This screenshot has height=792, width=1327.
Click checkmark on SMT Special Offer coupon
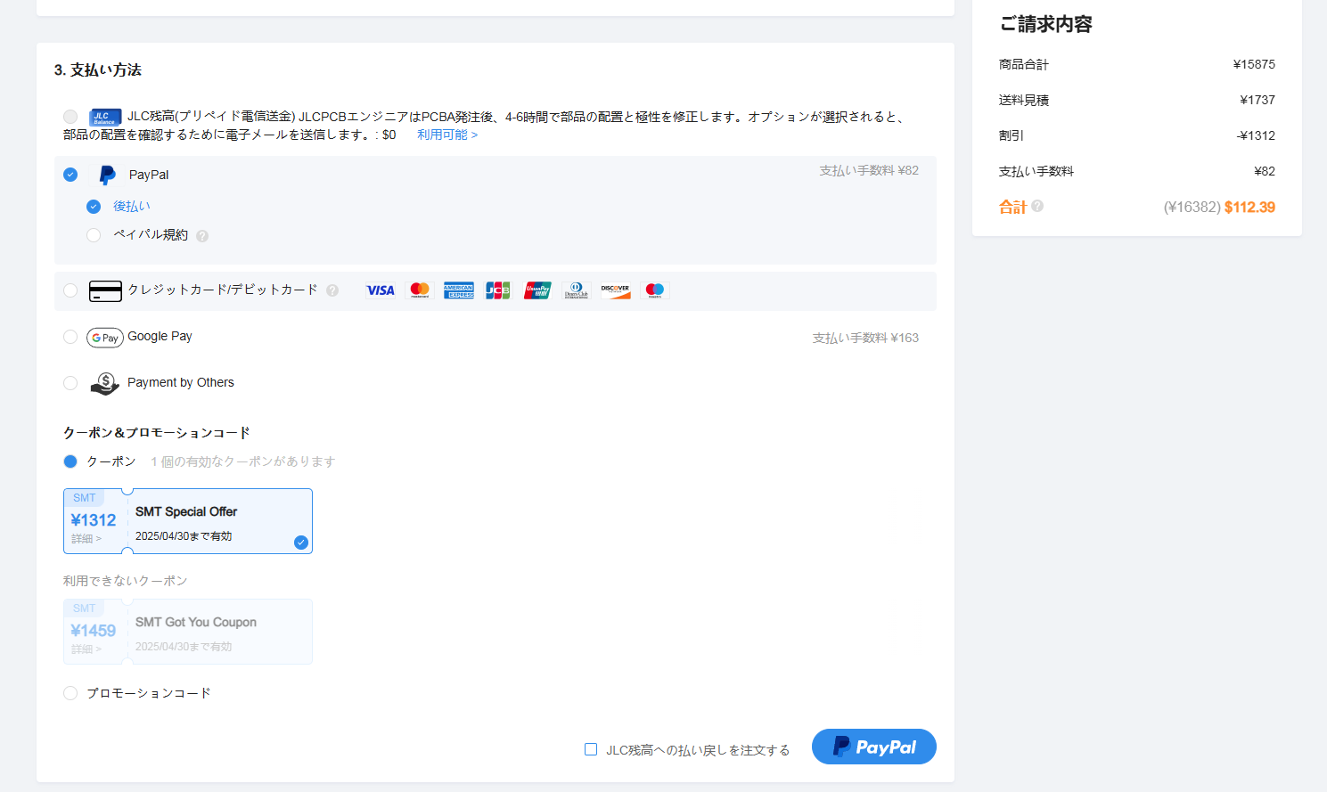pos(301,543)
